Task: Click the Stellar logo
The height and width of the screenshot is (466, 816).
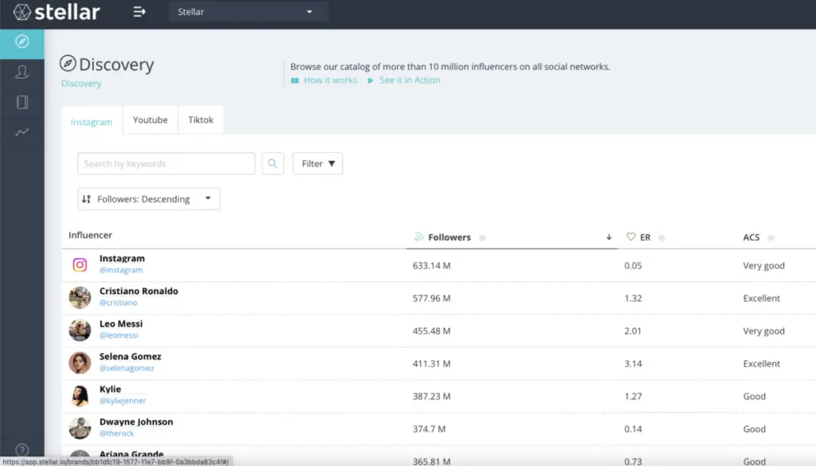Action: 57,12
